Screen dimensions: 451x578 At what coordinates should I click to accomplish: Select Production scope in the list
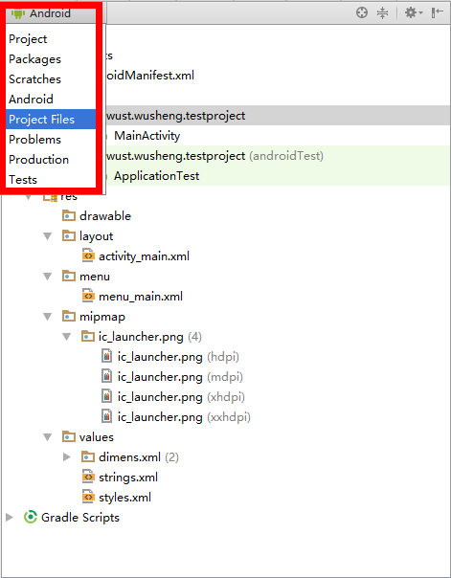point(38,160)
